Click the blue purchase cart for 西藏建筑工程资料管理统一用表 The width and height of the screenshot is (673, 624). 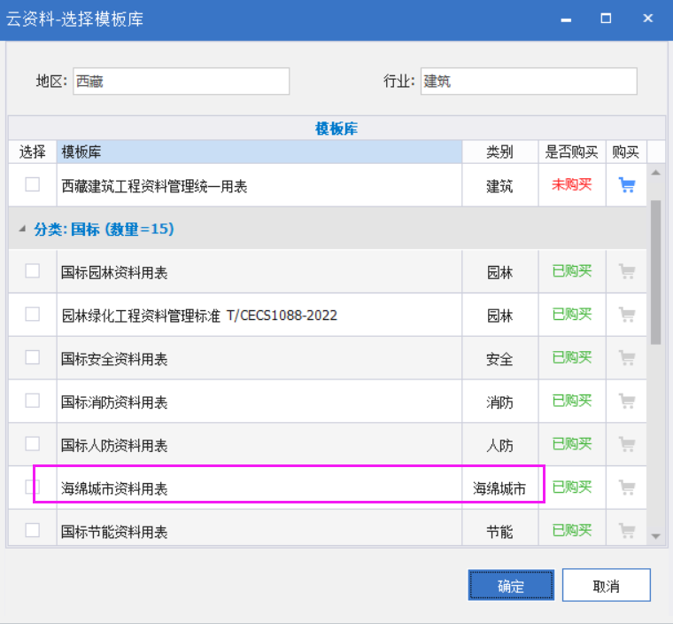tap(627, 184)
